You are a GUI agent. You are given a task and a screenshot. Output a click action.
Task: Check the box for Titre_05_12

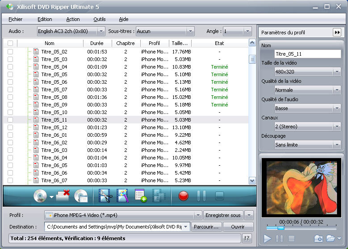click(10, 127)
